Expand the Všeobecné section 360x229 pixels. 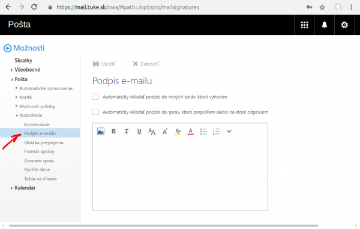pos(11,70)
